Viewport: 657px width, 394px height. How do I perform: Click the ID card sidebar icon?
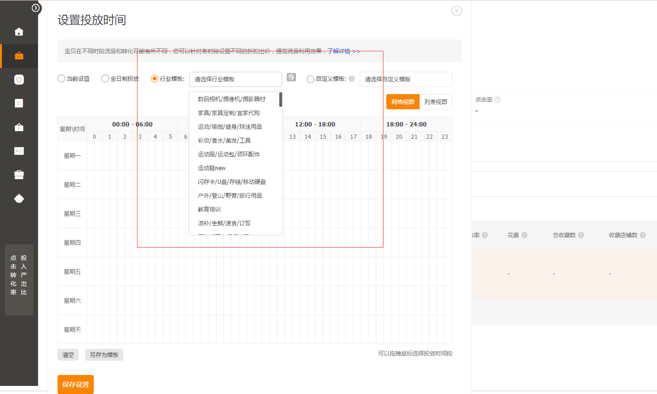19,151
